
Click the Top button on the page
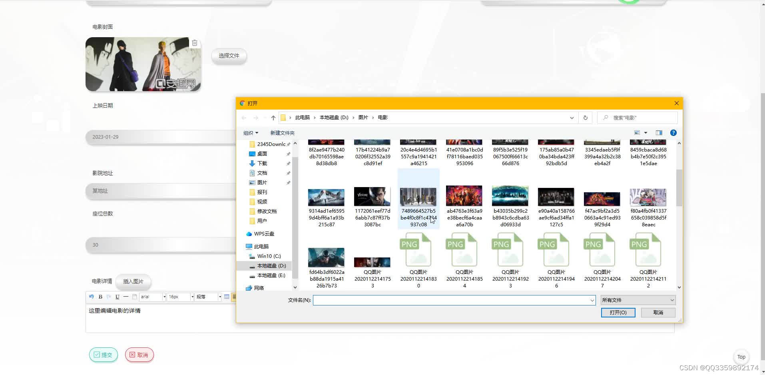pyautogui.click(x=741, y=357)
